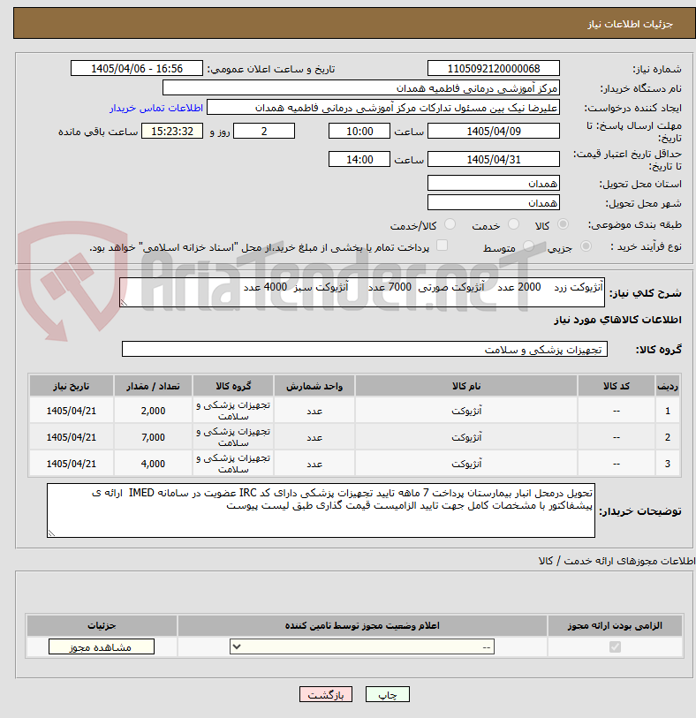Screen dimensions: 696x718
Task: Open buyer contact info link اطلاعات تماس خریدار
Action: point(156,108)
